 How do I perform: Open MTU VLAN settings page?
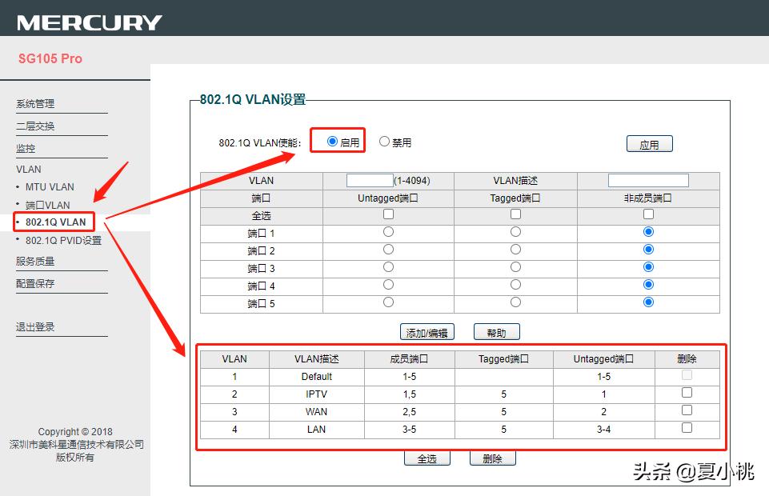(x=50, y=187)
